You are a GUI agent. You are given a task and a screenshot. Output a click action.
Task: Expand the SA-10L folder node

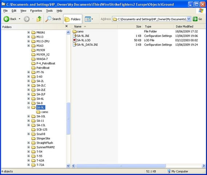click(x=28, y=116)
